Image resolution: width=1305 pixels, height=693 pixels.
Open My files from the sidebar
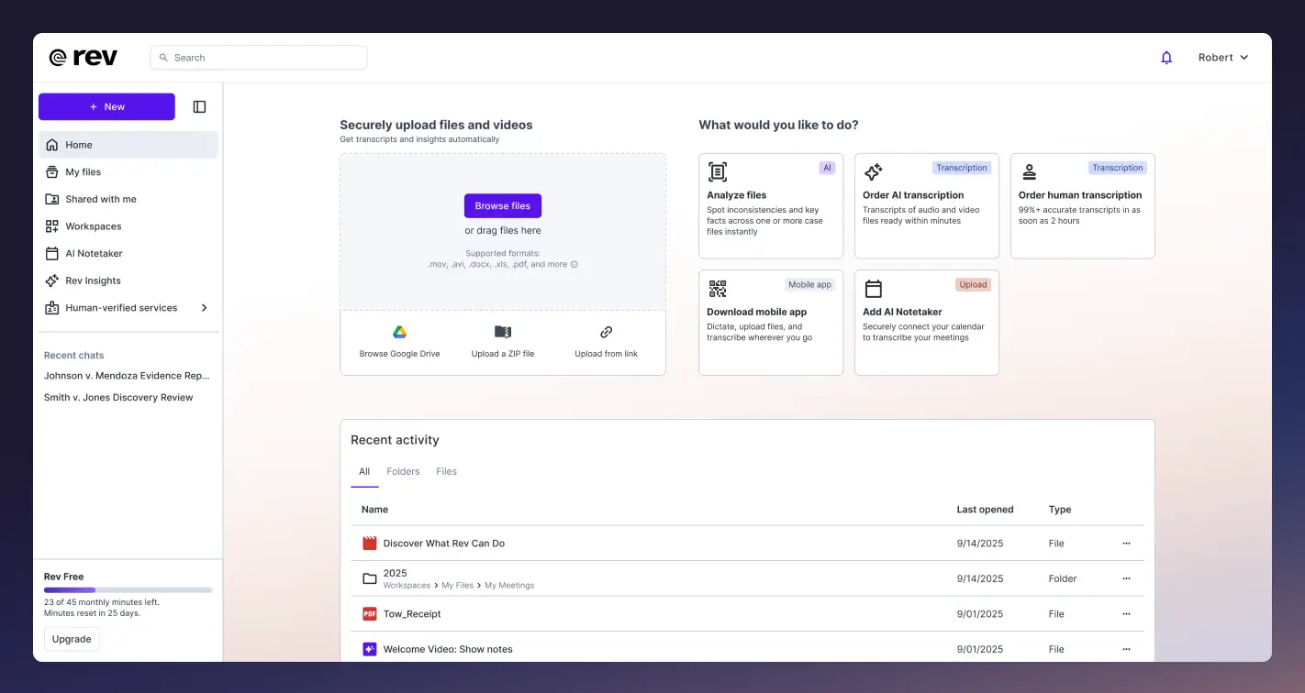84,171
